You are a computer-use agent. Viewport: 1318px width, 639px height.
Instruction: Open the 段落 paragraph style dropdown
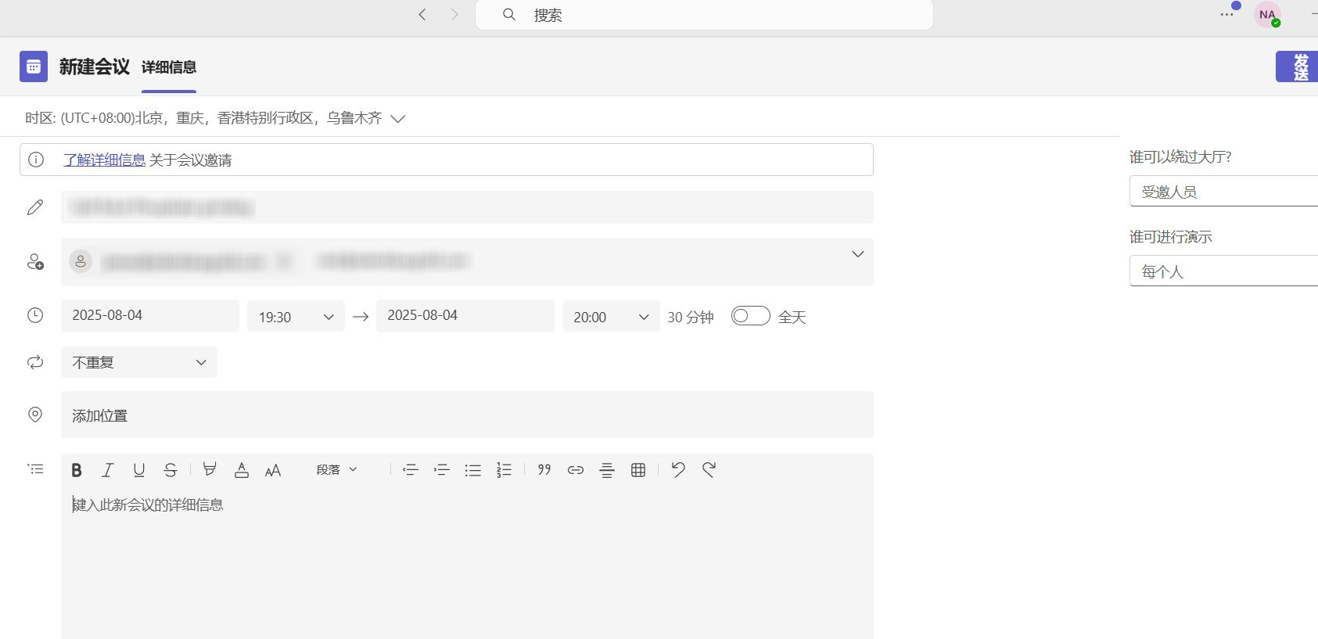[337, 470]
